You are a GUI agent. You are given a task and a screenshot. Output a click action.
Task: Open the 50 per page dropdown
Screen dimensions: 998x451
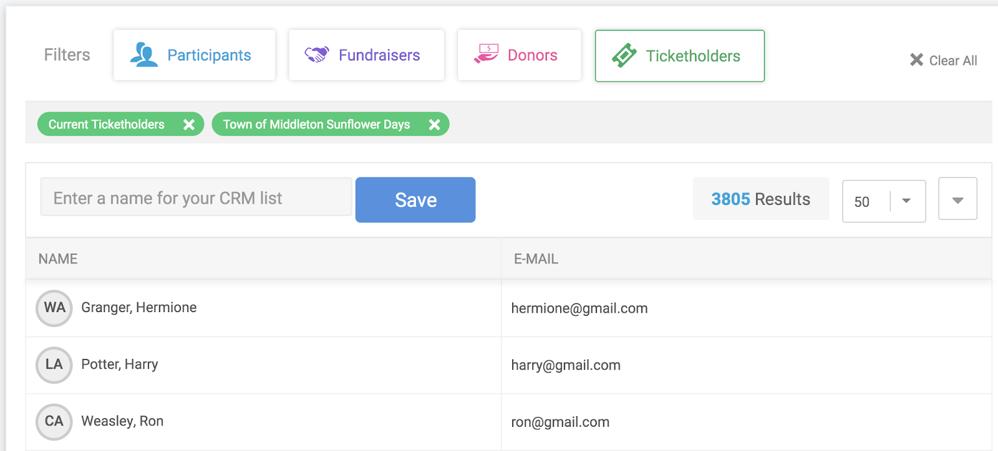tap(884, 201)
